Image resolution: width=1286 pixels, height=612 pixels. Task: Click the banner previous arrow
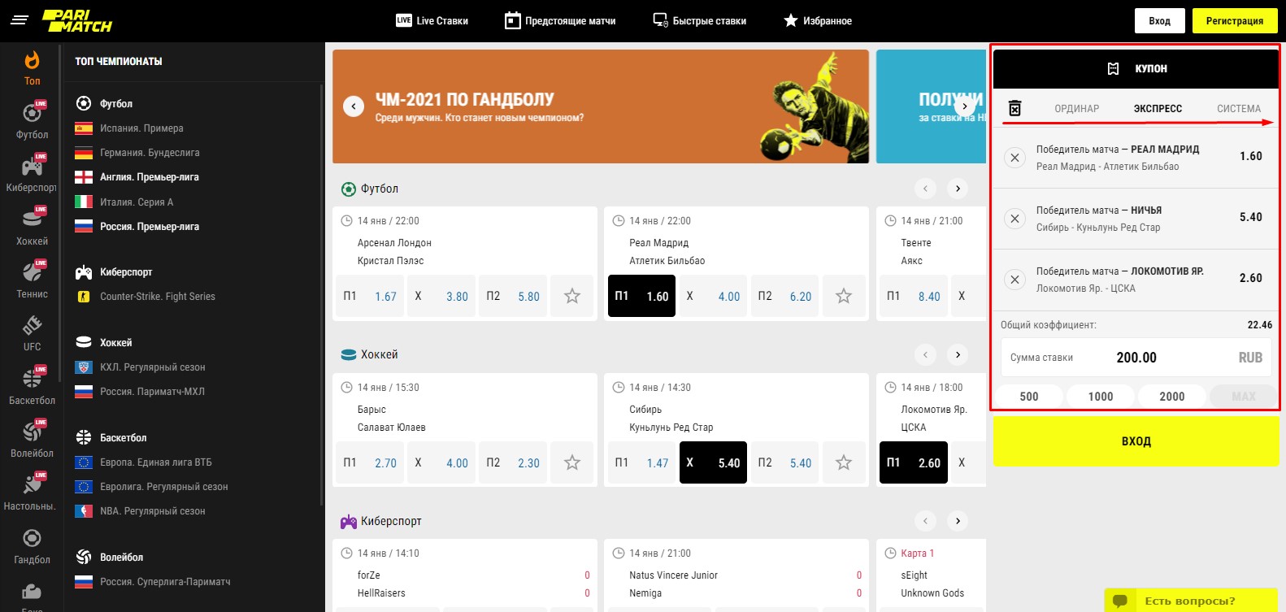[x=354, y=106]
